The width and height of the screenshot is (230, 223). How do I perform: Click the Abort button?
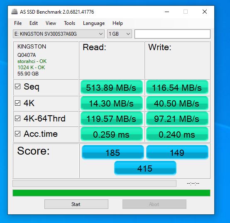point(154,204)
